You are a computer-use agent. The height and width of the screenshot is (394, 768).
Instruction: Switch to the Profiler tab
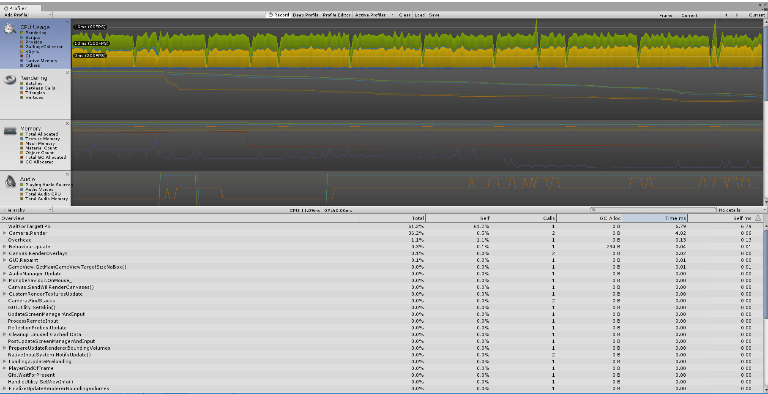tap(18, 8)
